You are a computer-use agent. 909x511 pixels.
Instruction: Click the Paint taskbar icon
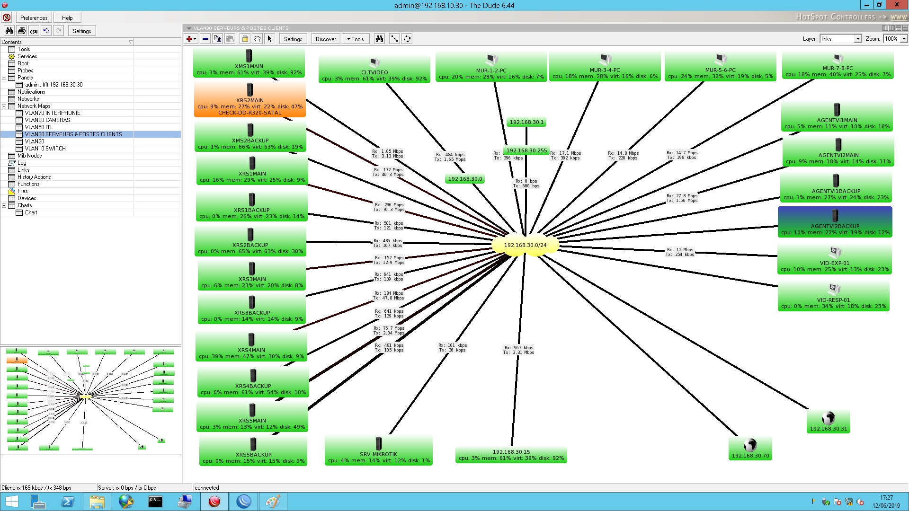click(x=273, y=502)
